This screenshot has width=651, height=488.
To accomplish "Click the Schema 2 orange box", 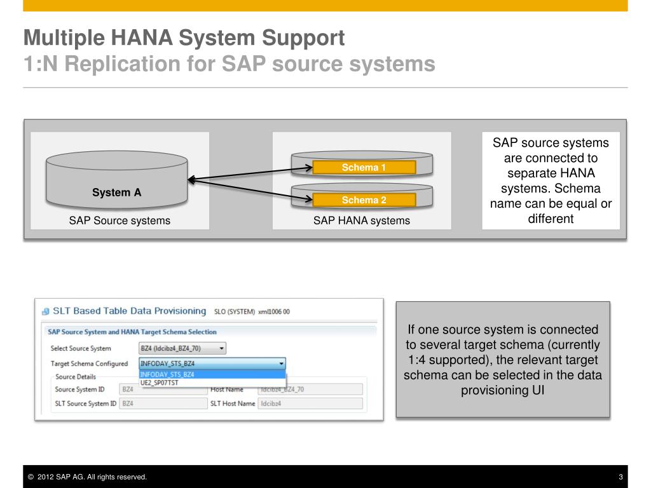I will pos(364,200).
